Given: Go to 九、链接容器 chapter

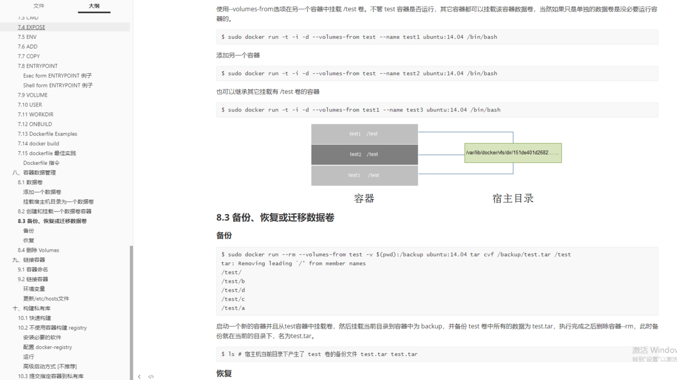Looking at the screenshot, I should pyautogui.click(x=28, y=260).
